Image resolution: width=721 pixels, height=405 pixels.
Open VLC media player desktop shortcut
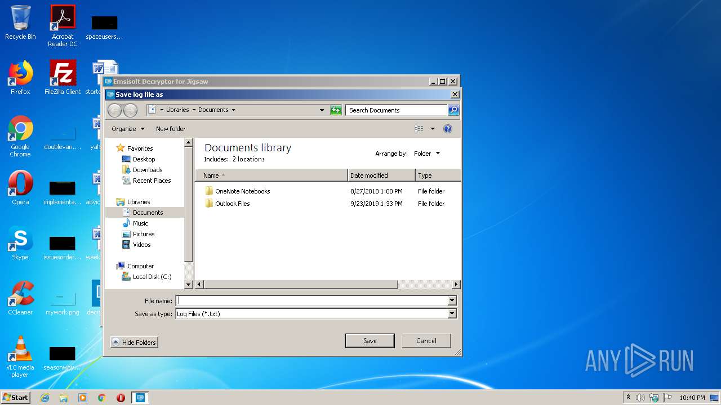click(x=20, y=357)
